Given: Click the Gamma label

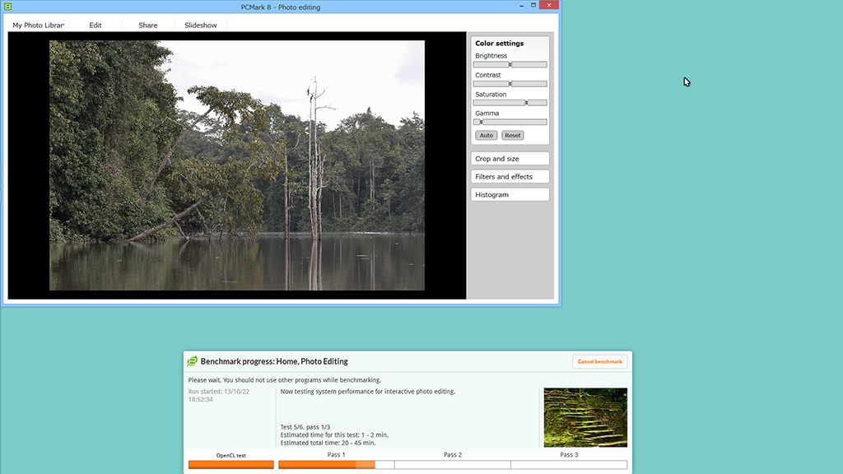Looking at the screenshot, I should [487, 114].
